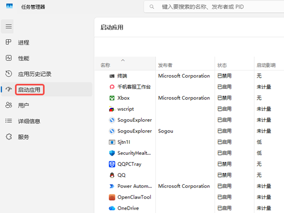
Task: Click 低 impact in the Sjtn1l row
Action: (259, 142)
